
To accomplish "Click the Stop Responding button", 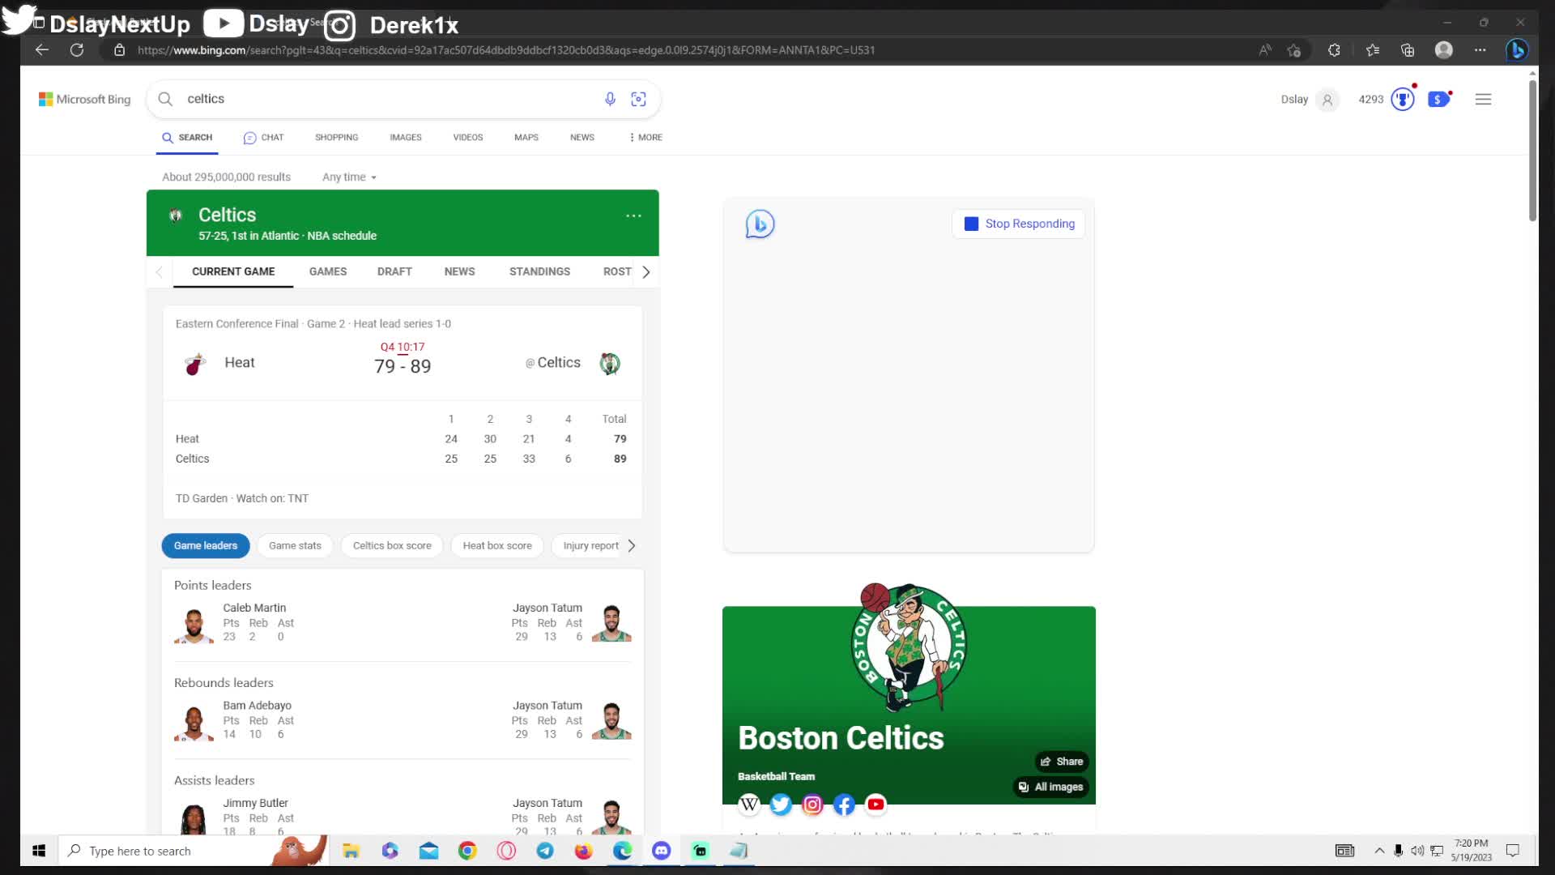I will tap(1019, 224).
